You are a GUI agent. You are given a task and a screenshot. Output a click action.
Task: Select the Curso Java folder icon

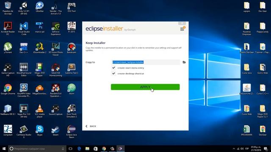click(x=246, y=68)
